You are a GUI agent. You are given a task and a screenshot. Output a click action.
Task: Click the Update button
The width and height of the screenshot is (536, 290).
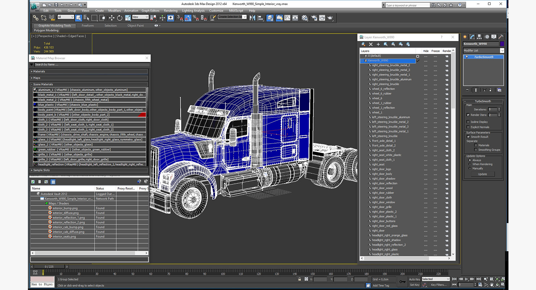[482, 174]
